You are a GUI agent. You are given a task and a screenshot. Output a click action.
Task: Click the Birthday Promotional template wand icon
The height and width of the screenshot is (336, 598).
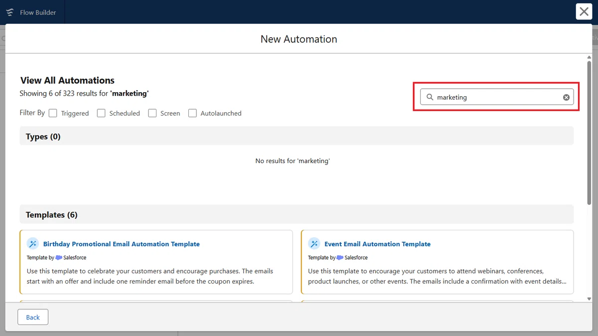pyautogui.click(x=33, y=244)
